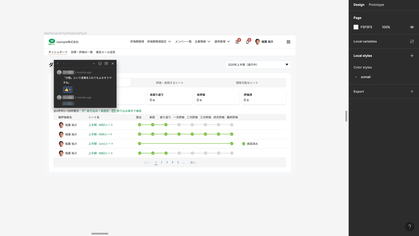Open Figma help question mark button
This screenshot has height=236, width=419.
410,227
